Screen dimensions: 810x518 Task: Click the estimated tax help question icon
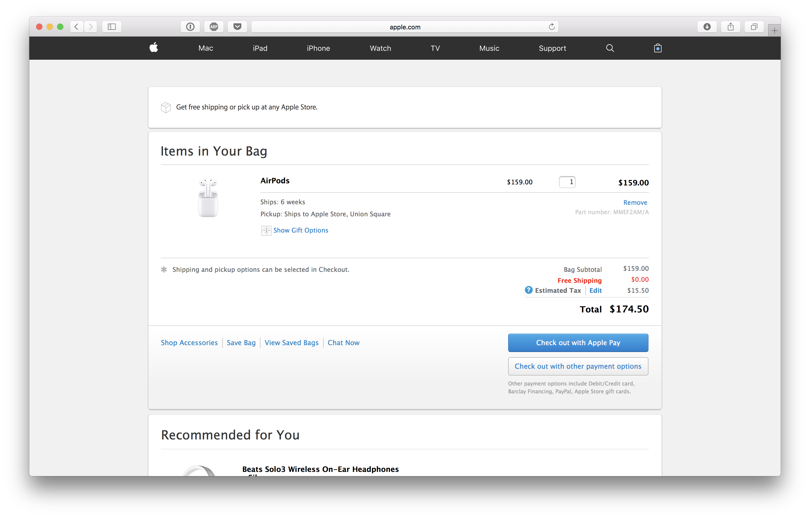pyautogui.click(x=529, y=290)
